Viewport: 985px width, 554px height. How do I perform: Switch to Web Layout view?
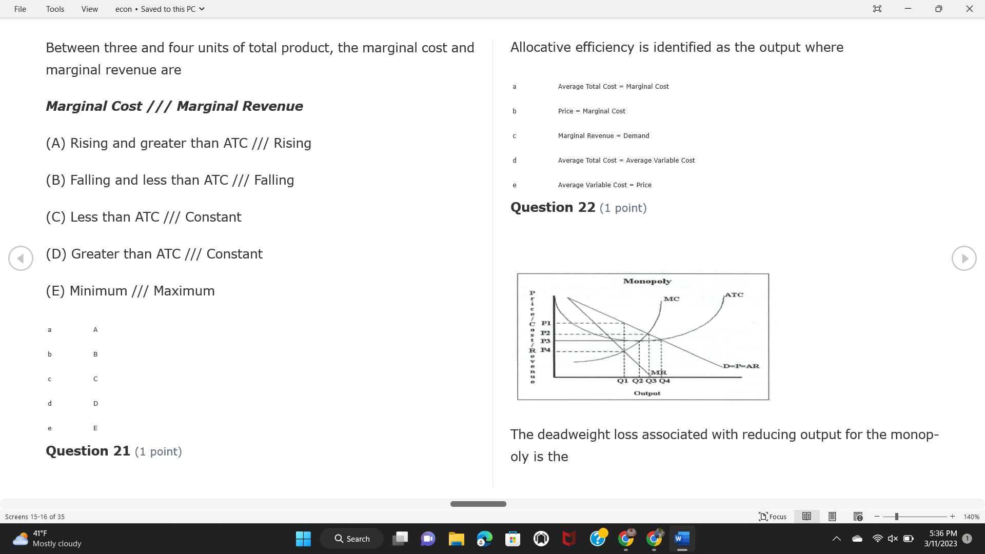pyautogui.click(x=857, y=517)
